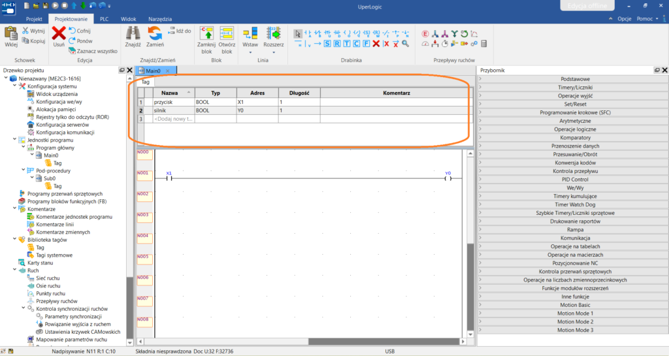Select Alokacja pamięci tree item
Viewport: 669px width, 356px height.
point(56,109)
